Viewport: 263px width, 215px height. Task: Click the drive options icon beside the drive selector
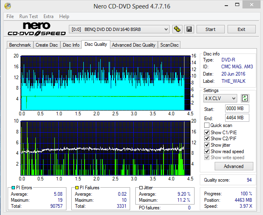coord(177,29)
